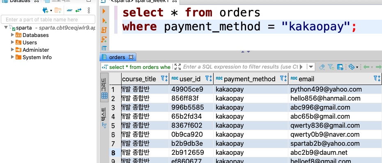382x163 pixels.
Task: Open the filter history dropdown
Action: (311, 67)
